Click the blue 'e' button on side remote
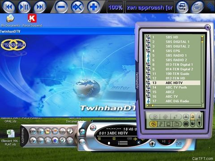The width and height of the screenshot is (215, 161). pos(55,140)
